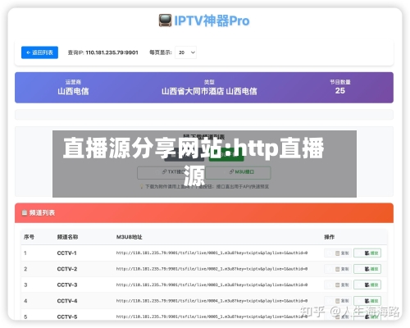The width and height of the screenshot is (410, 328).
Task: Click the M3U8地址 column header
Action: click(130, 237)
